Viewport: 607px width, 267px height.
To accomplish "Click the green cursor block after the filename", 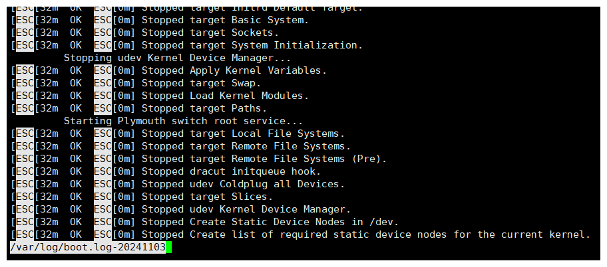I will coord(168,247).
